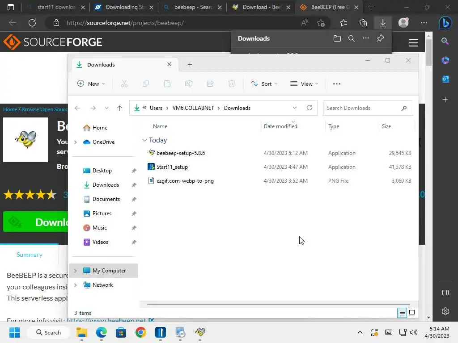The image size is (458, 343).
Task: Go back in File Explorer navigation
Action: (x=77, y=108)
